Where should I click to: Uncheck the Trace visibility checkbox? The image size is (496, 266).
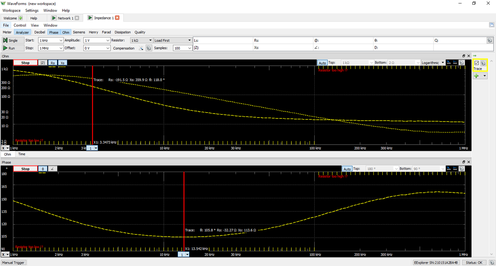coord(477,63)
